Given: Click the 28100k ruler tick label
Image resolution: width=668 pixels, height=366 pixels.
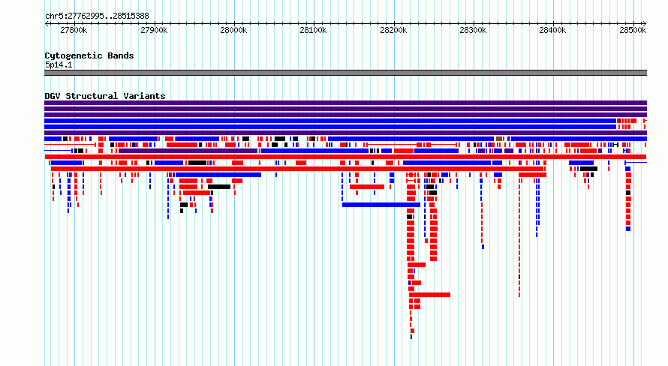Looking at the screenshot, I should click(x=313, y=30).
